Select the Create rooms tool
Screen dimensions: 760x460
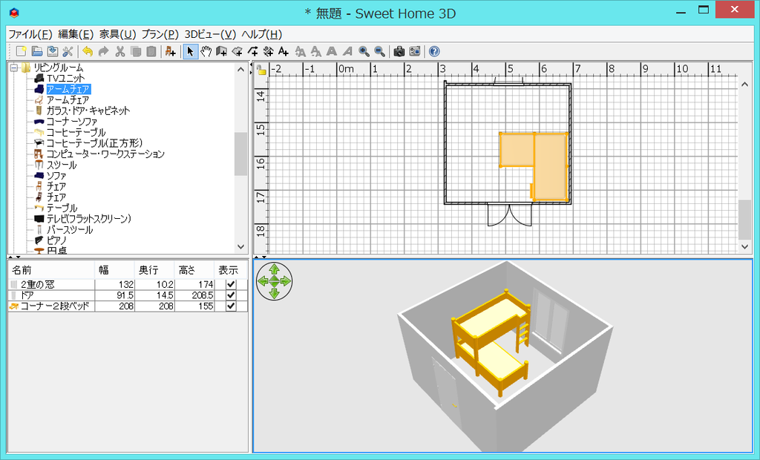(237, 51)
